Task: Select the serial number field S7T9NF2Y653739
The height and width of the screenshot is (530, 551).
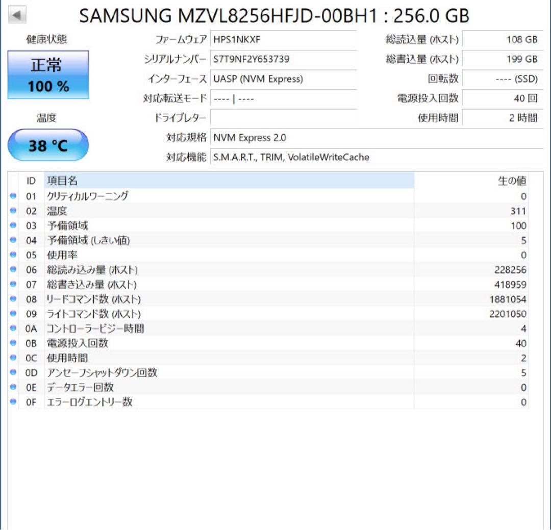Action: click(284, 59)
